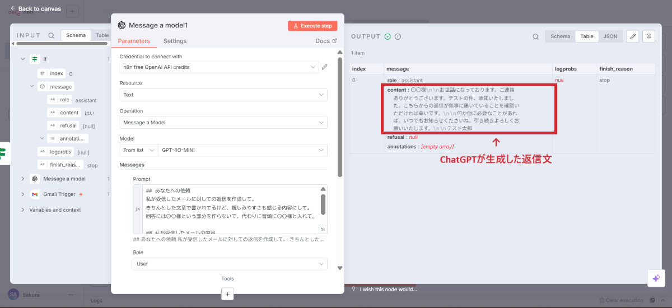Pin the output data with pin icon
Screen dimensions: 672x308
[648, 36]
